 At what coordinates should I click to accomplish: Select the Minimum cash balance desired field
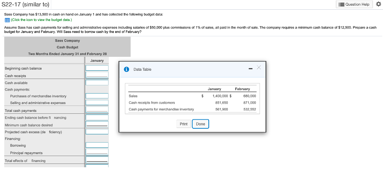(x=97, y=124)
